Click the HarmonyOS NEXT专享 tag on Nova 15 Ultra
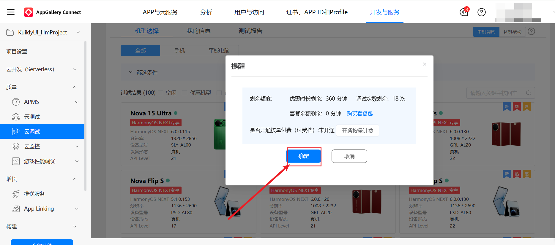The height and width of the screenshot is (245, 555). pyautogui.click(x=156, y=122)
